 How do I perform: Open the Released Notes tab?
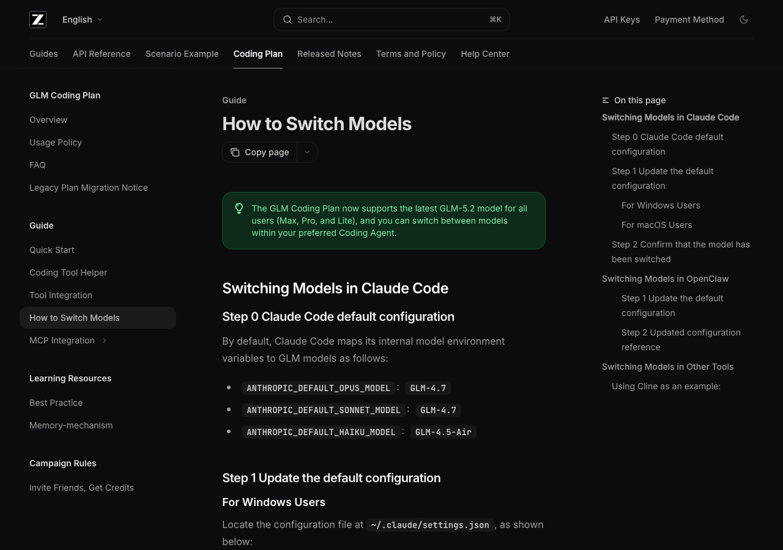(x=329, y=54)
